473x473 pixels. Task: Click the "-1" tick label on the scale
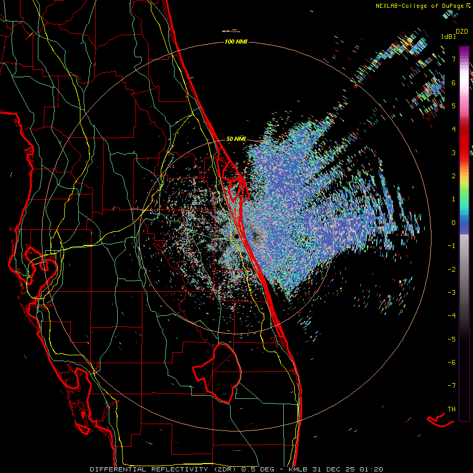click(451, 246)
